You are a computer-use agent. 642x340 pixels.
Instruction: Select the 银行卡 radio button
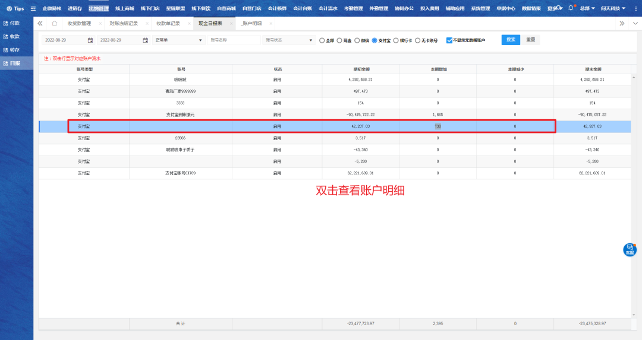coord(396,40)
